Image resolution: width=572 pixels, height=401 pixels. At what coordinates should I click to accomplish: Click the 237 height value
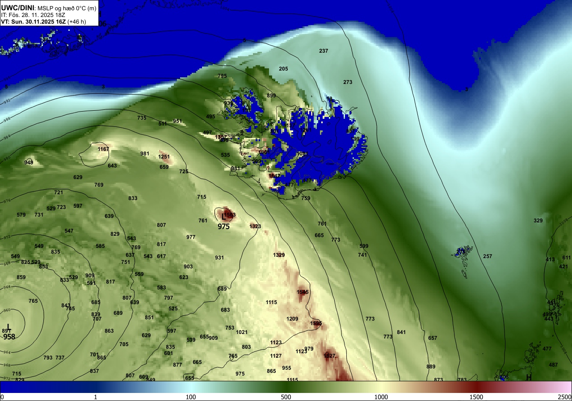tap(324, 51)
